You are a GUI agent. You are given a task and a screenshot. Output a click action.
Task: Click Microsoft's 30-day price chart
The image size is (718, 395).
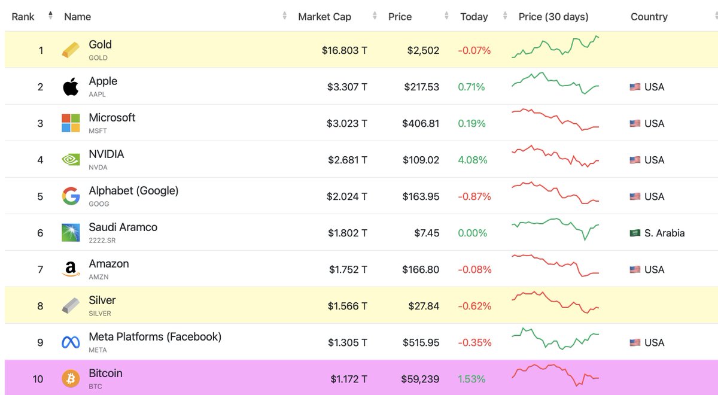point(555,120)
